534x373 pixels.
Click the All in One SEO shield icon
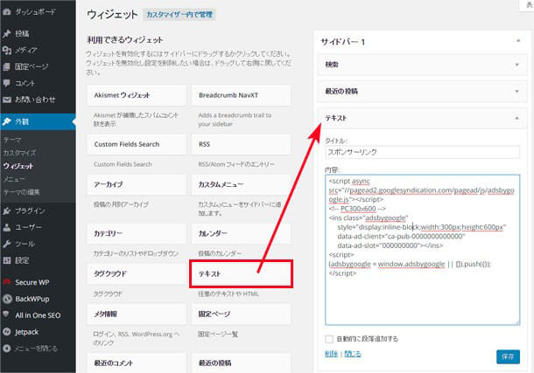(6, 314)
